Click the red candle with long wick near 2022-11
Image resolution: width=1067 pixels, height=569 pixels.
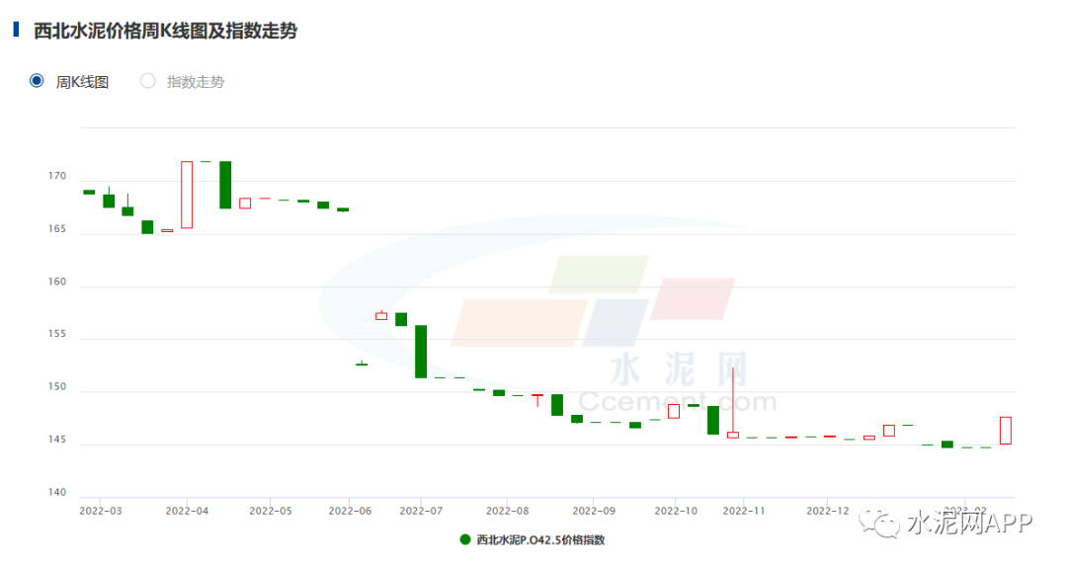pos(733,434)
